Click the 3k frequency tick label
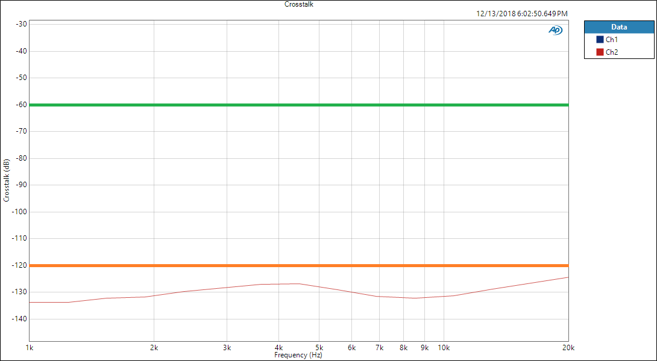This screenshot has width=657, height=361. coord(227,347)
